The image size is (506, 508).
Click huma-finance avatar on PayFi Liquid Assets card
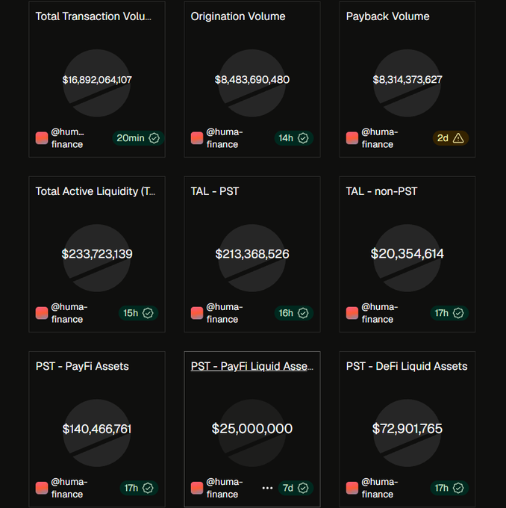(x=197, y=488)
